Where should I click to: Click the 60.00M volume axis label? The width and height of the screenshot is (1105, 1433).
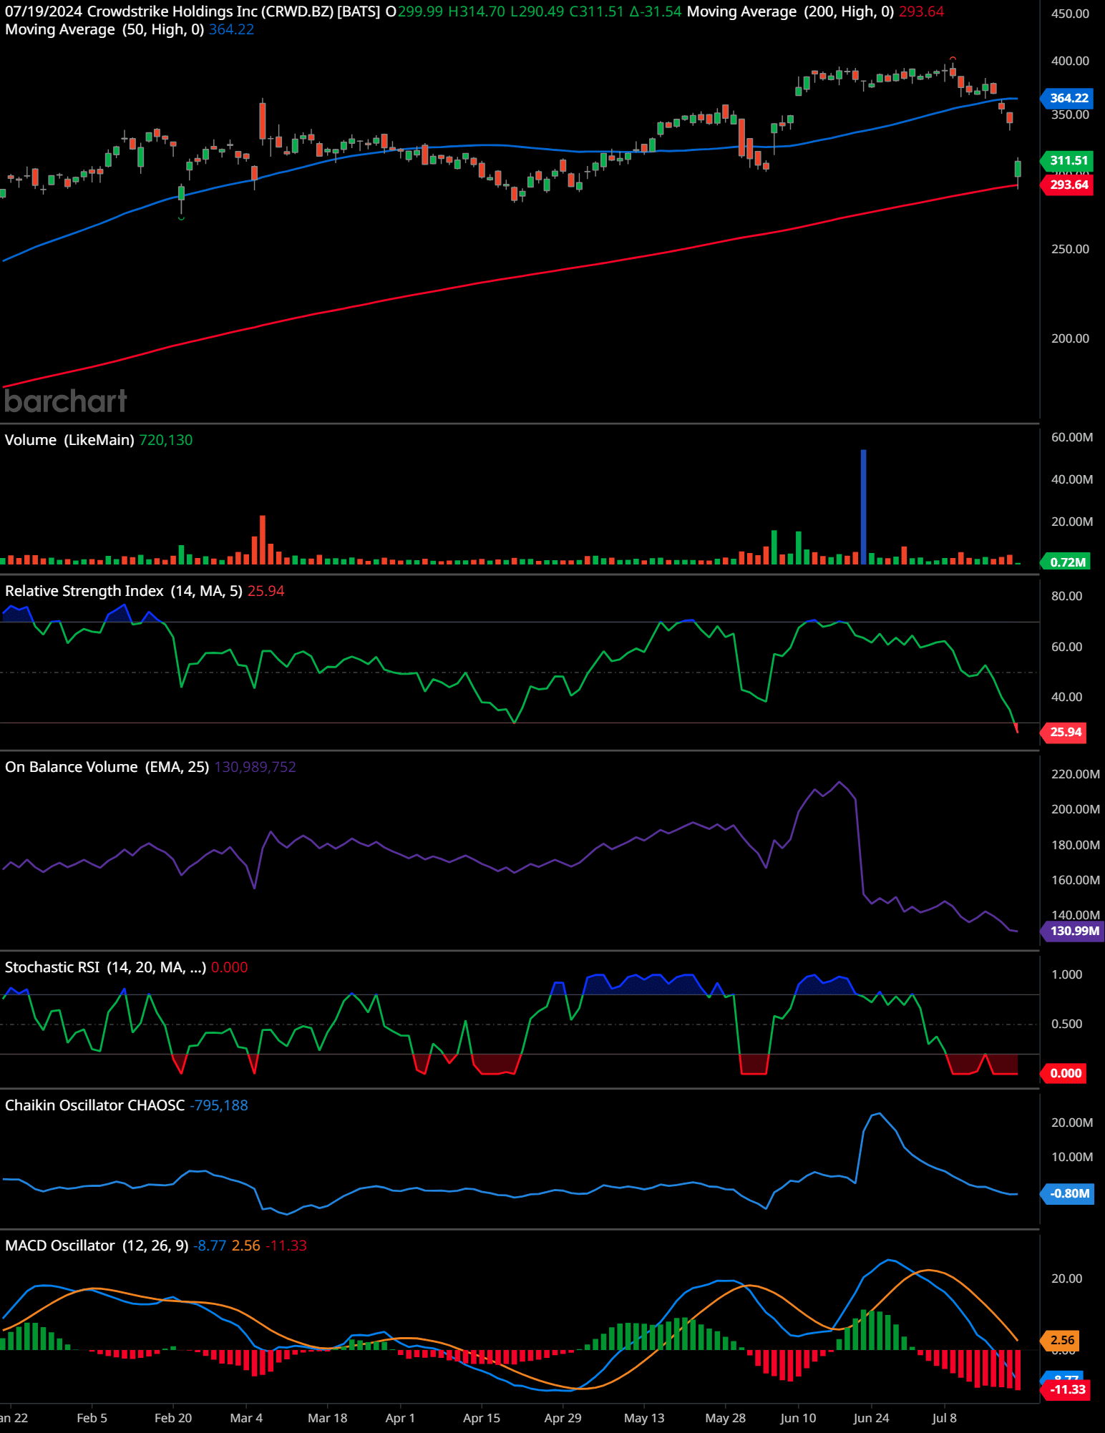point(1071,437)
